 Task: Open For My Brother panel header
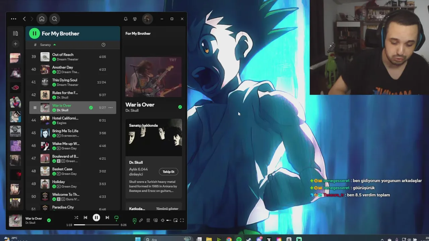[x=138, y=33]
